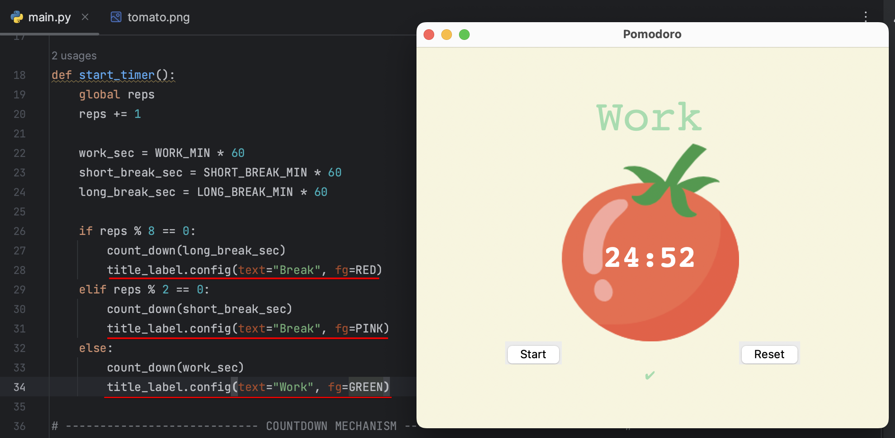Click the image icon on tomato.png tab

click(x=116, y=17)
